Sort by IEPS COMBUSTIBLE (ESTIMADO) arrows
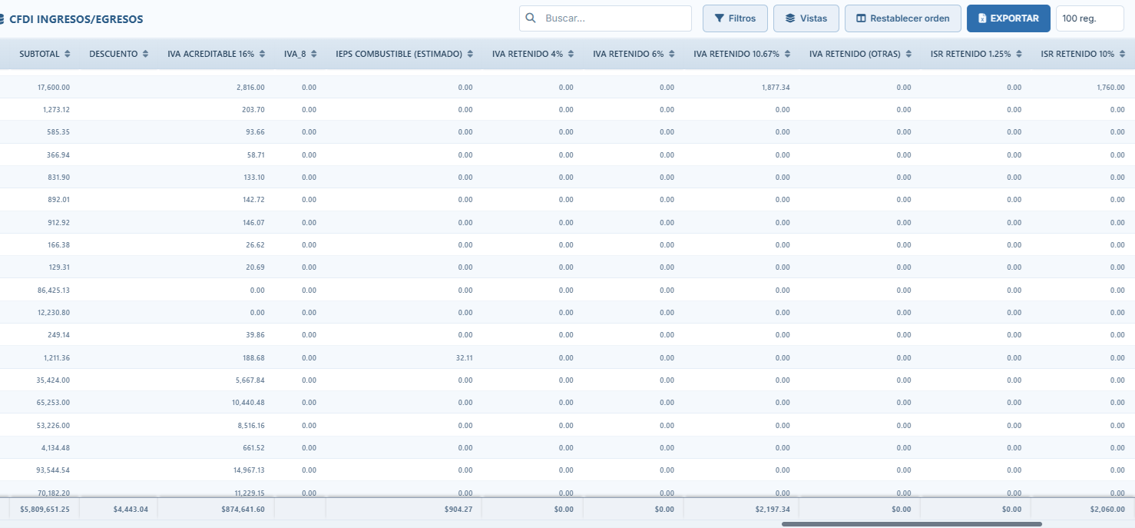 point(470,54)
